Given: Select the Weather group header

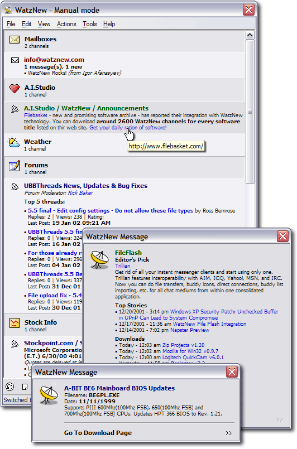Looking at the screenshot, I should pos(124,144).
